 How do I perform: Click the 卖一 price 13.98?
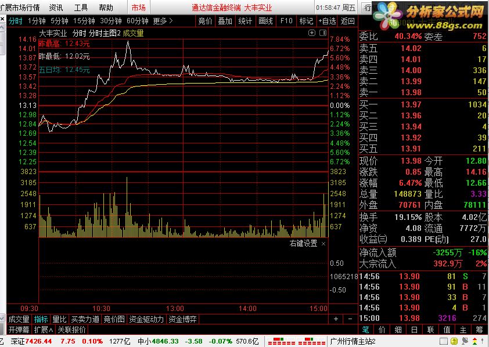point(411,92)
